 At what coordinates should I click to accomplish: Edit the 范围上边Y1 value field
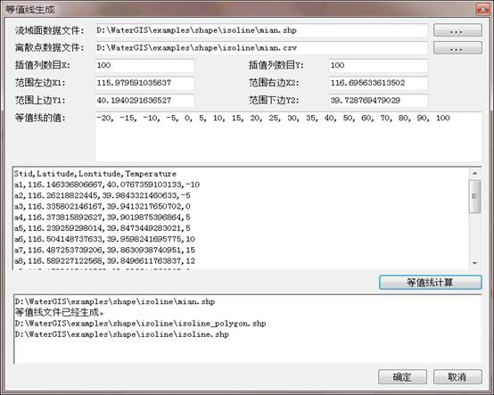[x=144, y=101]
